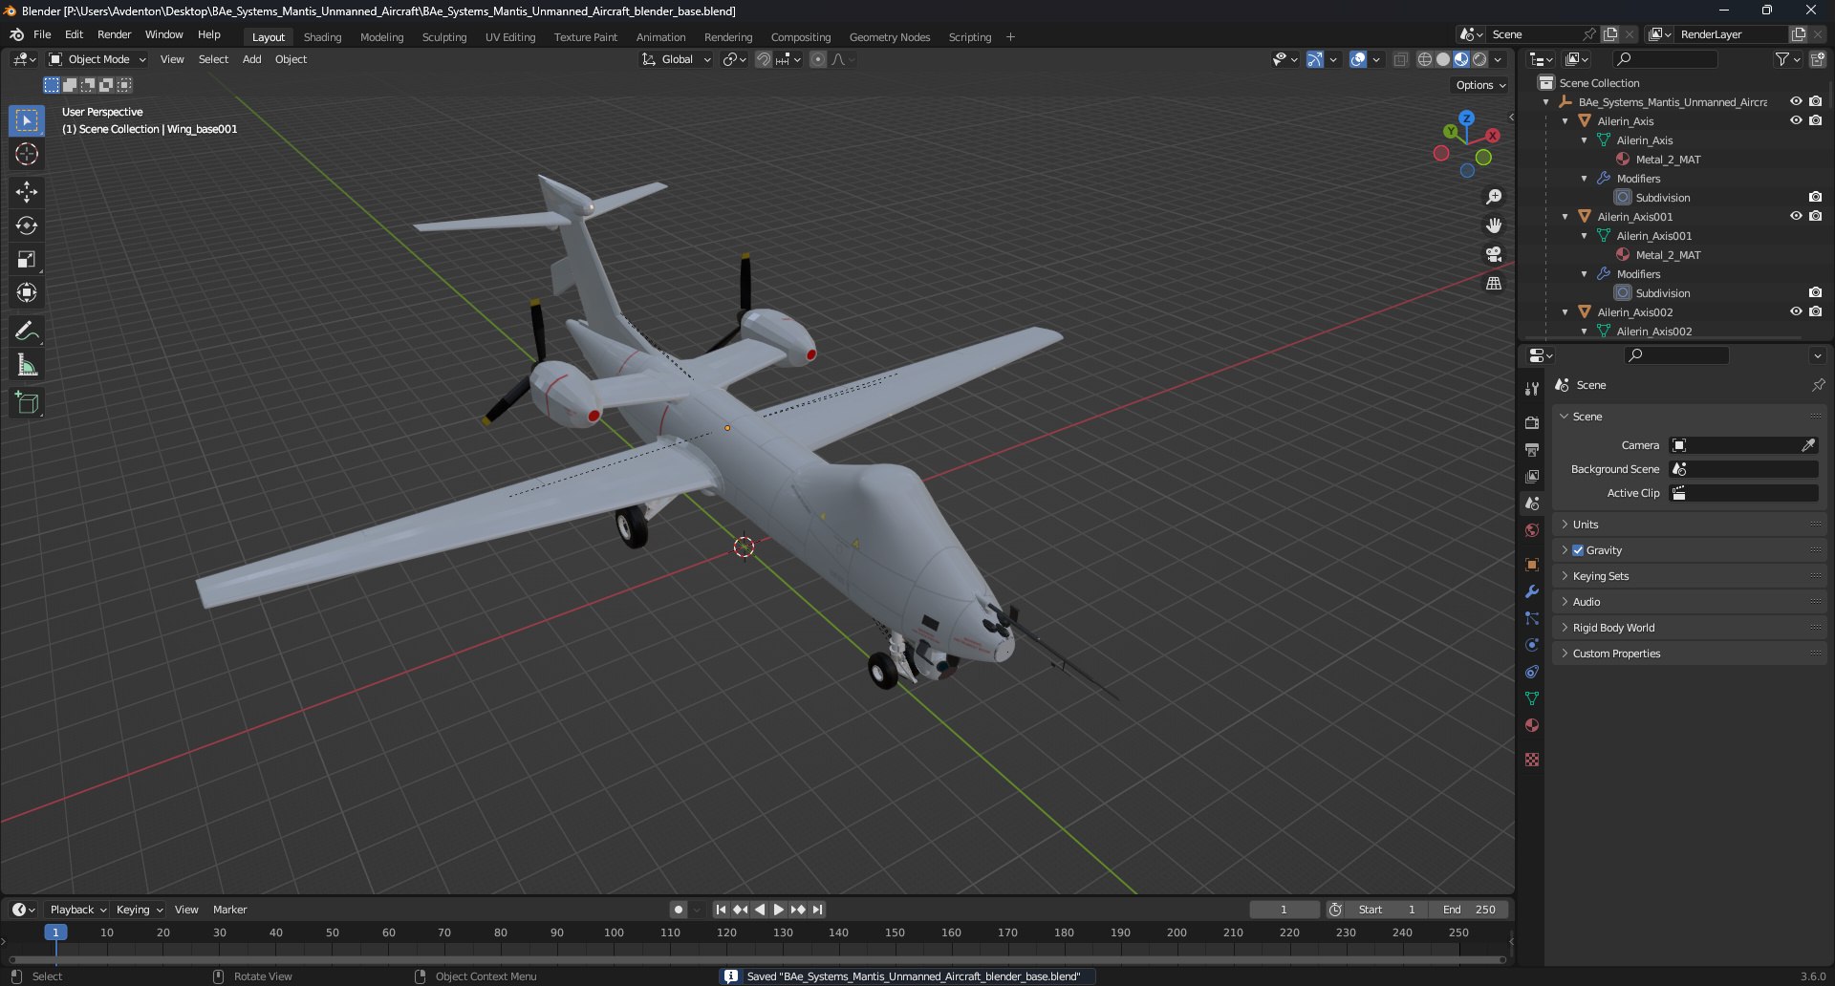Open Global transform orientation dropdown
Image resolution: width=1835 pixels, height=986 pixels.
(677, 59)
